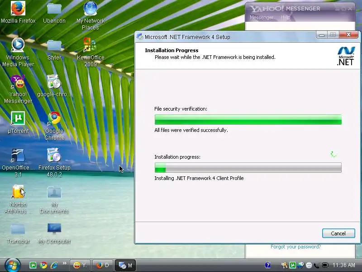Click the taskbar clock 11:36 AM
The image size is (362, 272).
point(344,265)
